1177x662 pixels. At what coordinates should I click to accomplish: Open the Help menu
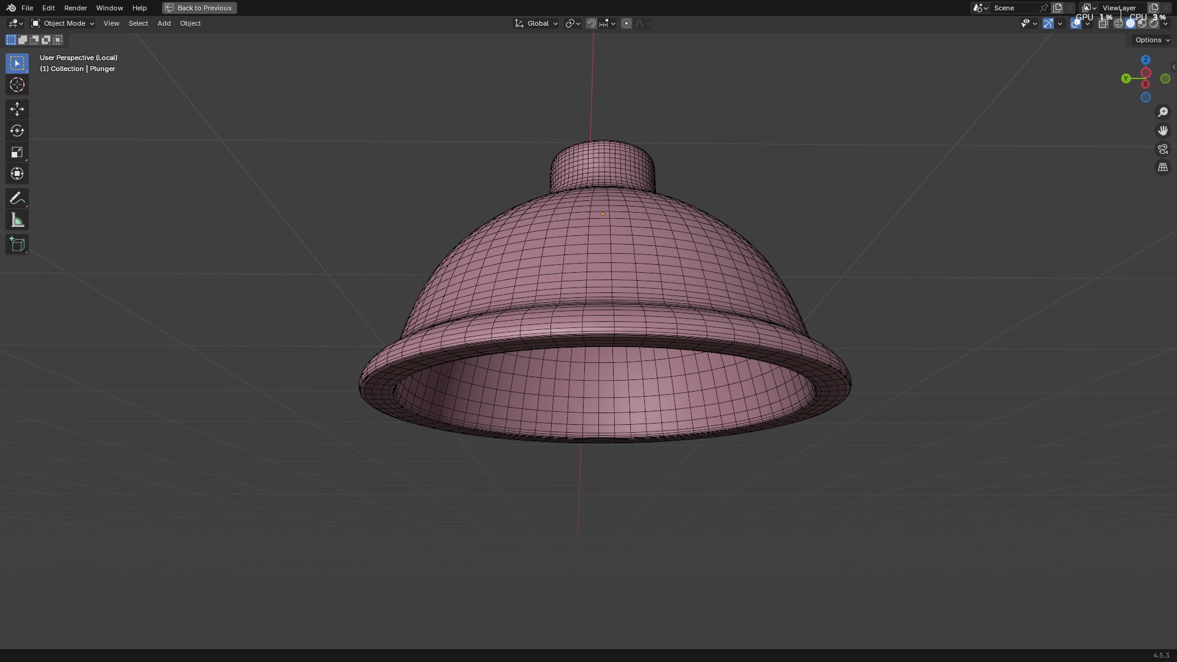click(139, 8)
